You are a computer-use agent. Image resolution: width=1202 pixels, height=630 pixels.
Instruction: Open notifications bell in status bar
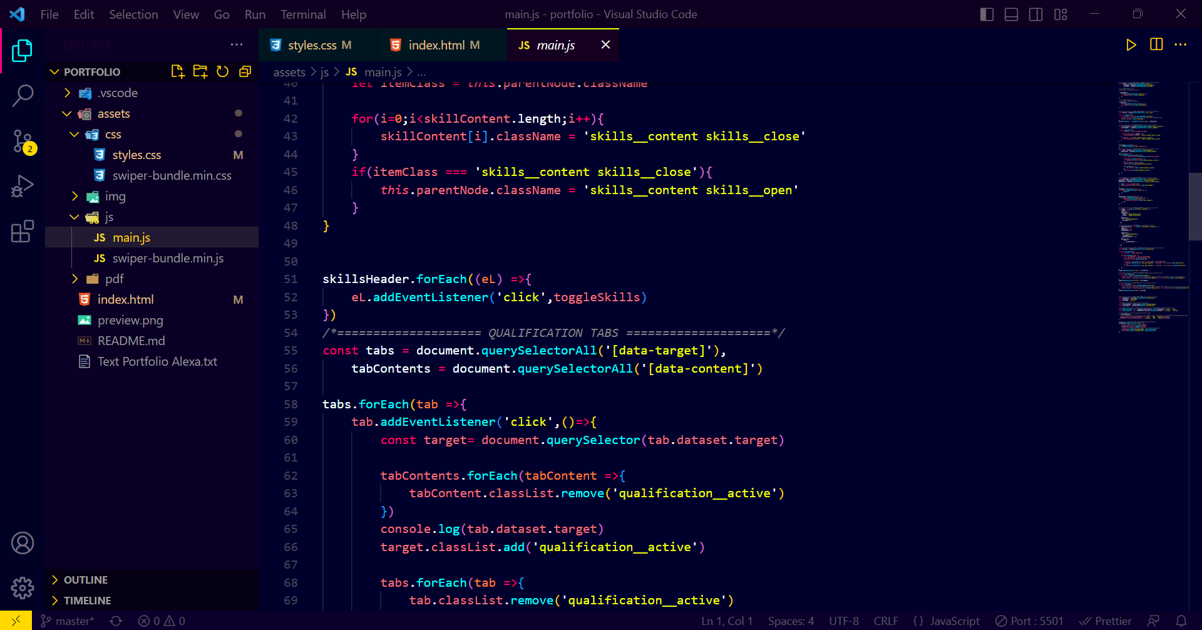click(x=1181, y=621)
